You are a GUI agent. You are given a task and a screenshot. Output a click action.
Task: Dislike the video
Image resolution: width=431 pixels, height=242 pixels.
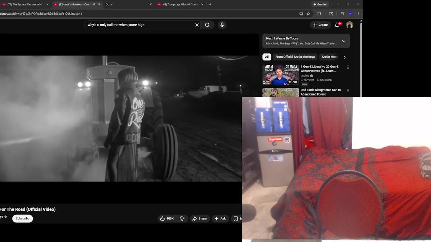pyautogui.click(x=182, y=218)
